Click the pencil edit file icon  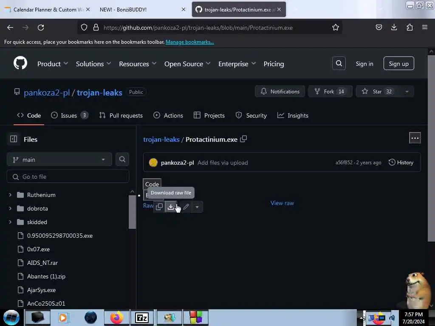pyautogui.click(x=186, y=207)
